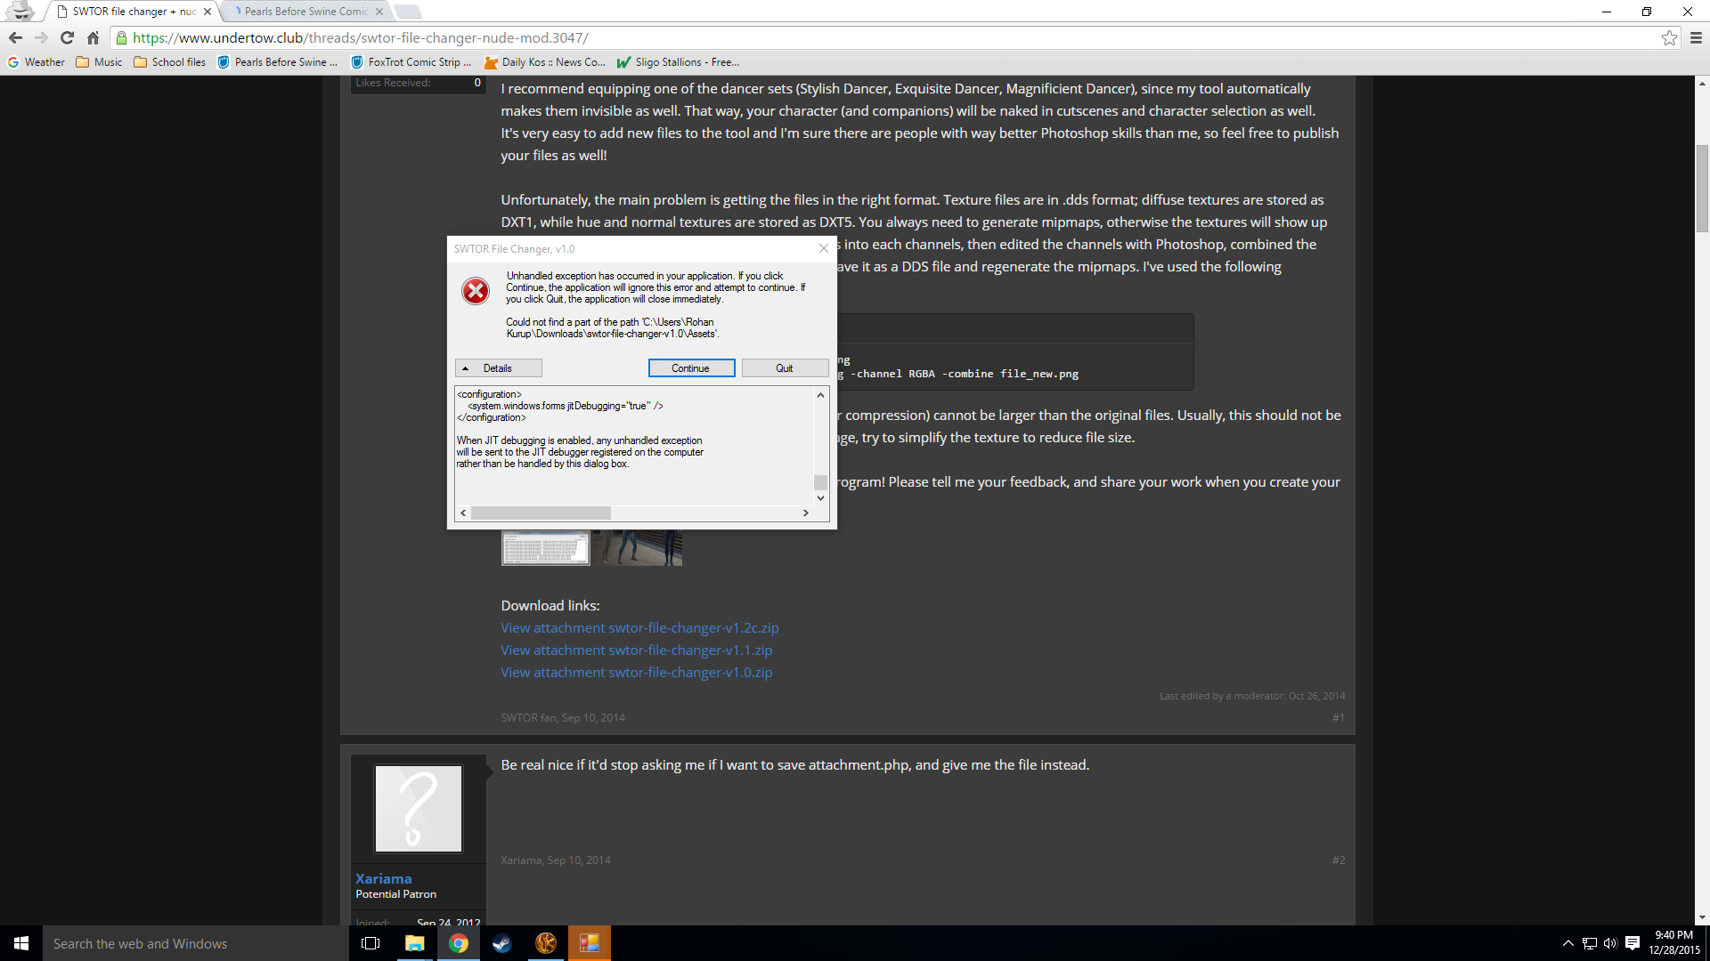
Task: Open the School files bookmark folder
Action: point(169,62)
